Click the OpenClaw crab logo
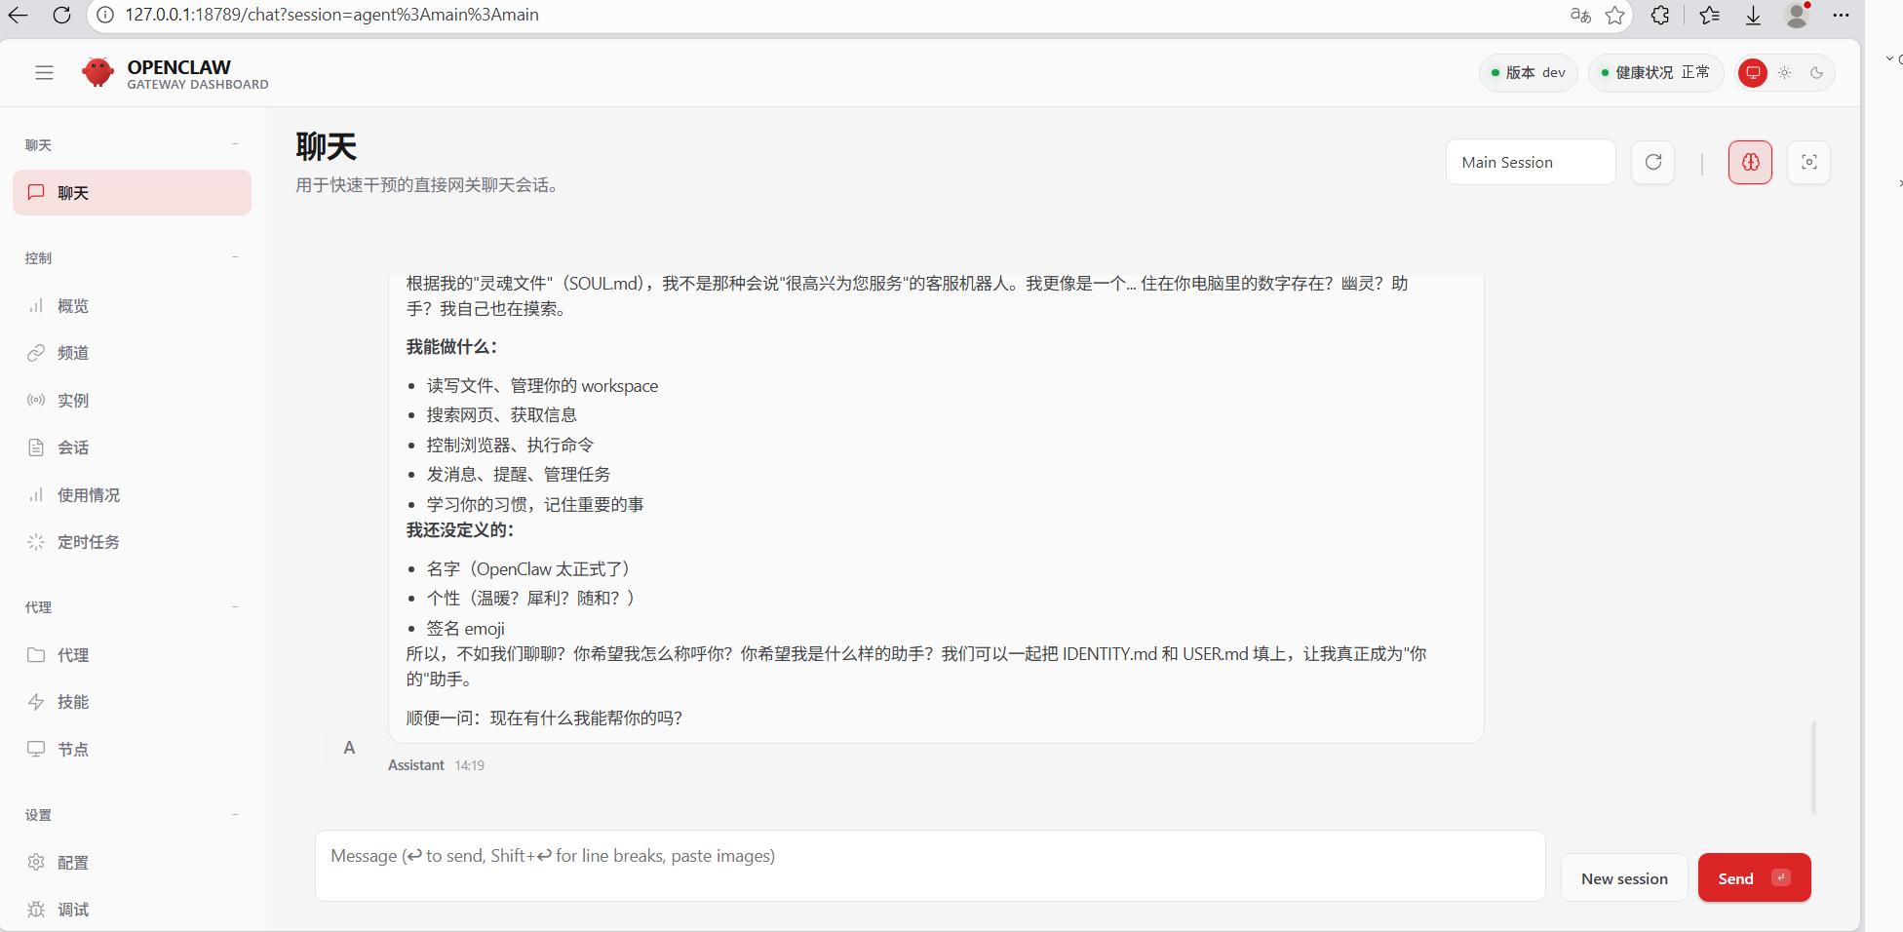The image size is (1903, 932). [97, 72]
